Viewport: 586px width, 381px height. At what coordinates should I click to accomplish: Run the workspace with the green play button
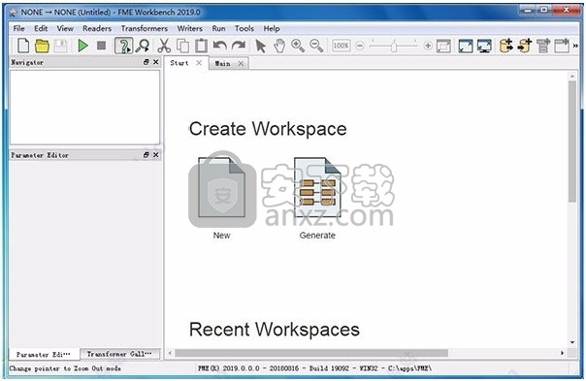82,46
